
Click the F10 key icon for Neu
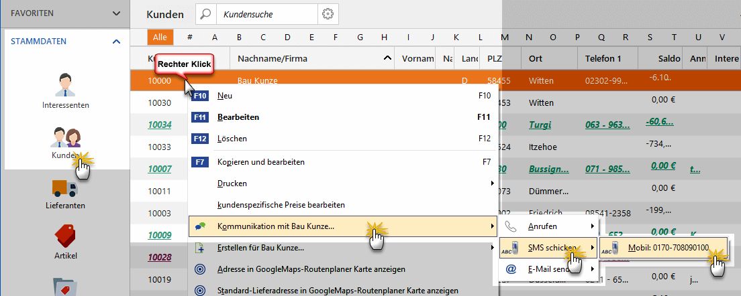click(201, 96)
